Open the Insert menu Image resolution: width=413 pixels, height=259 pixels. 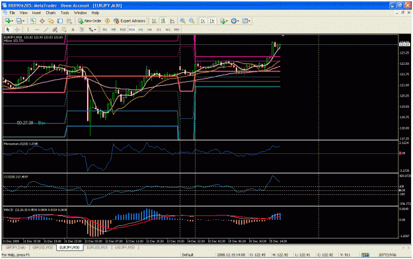[x=36, y=13]
